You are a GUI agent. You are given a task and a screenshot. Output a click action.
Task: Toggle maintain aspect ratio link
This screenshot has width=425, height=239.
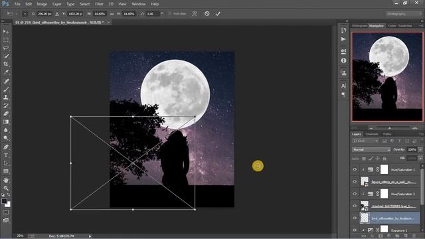(x=112, y=14)
